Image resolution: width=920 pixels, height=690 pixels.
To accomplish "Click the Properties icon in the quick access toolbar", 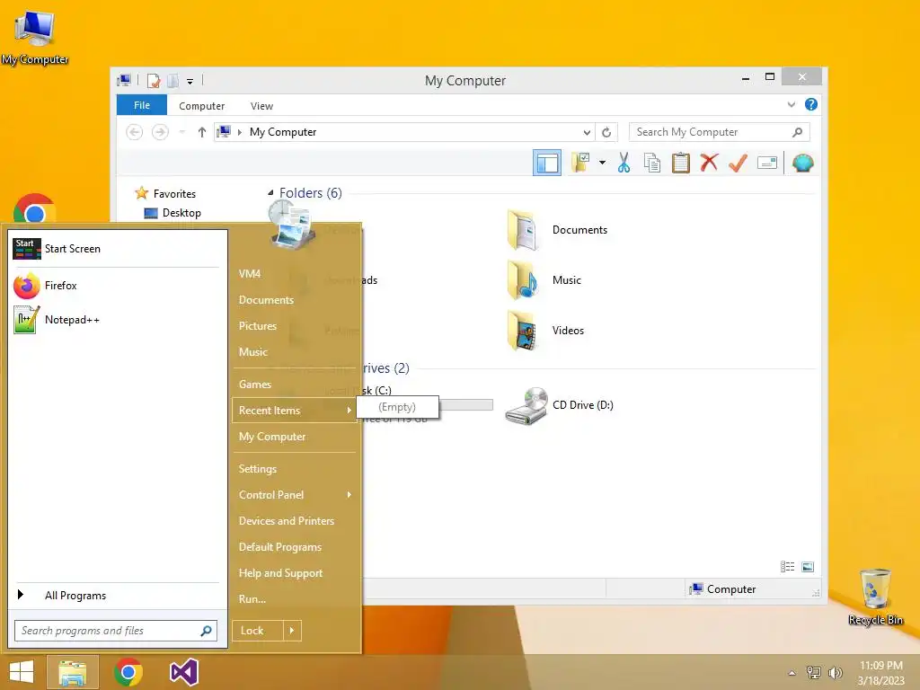I will click(x=154, y=80).
